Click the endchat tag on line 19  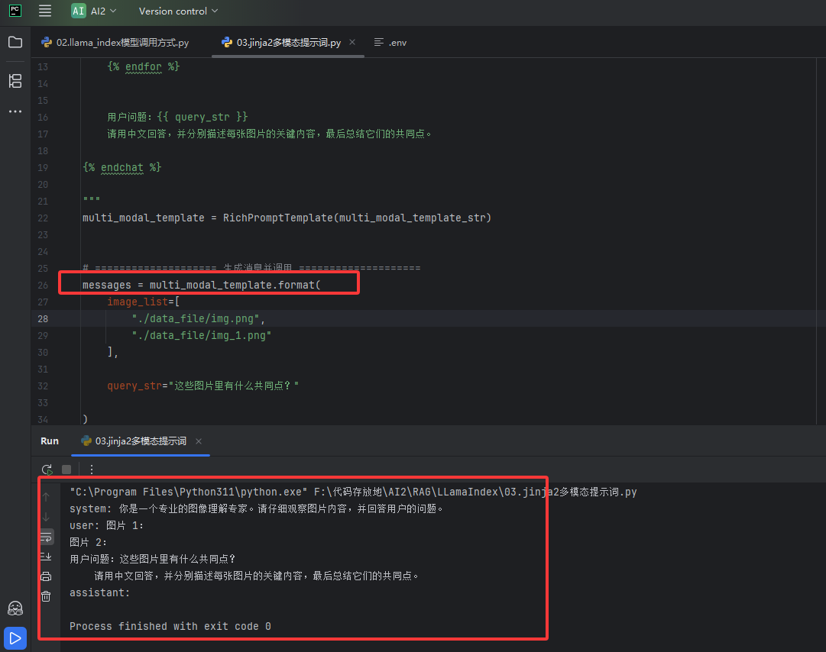(121, 167)
